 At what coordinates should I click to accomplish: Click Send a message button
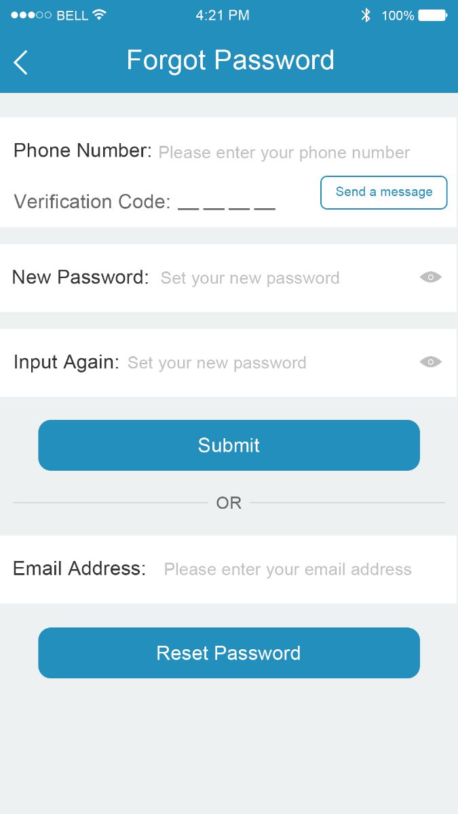pos(383,192)
